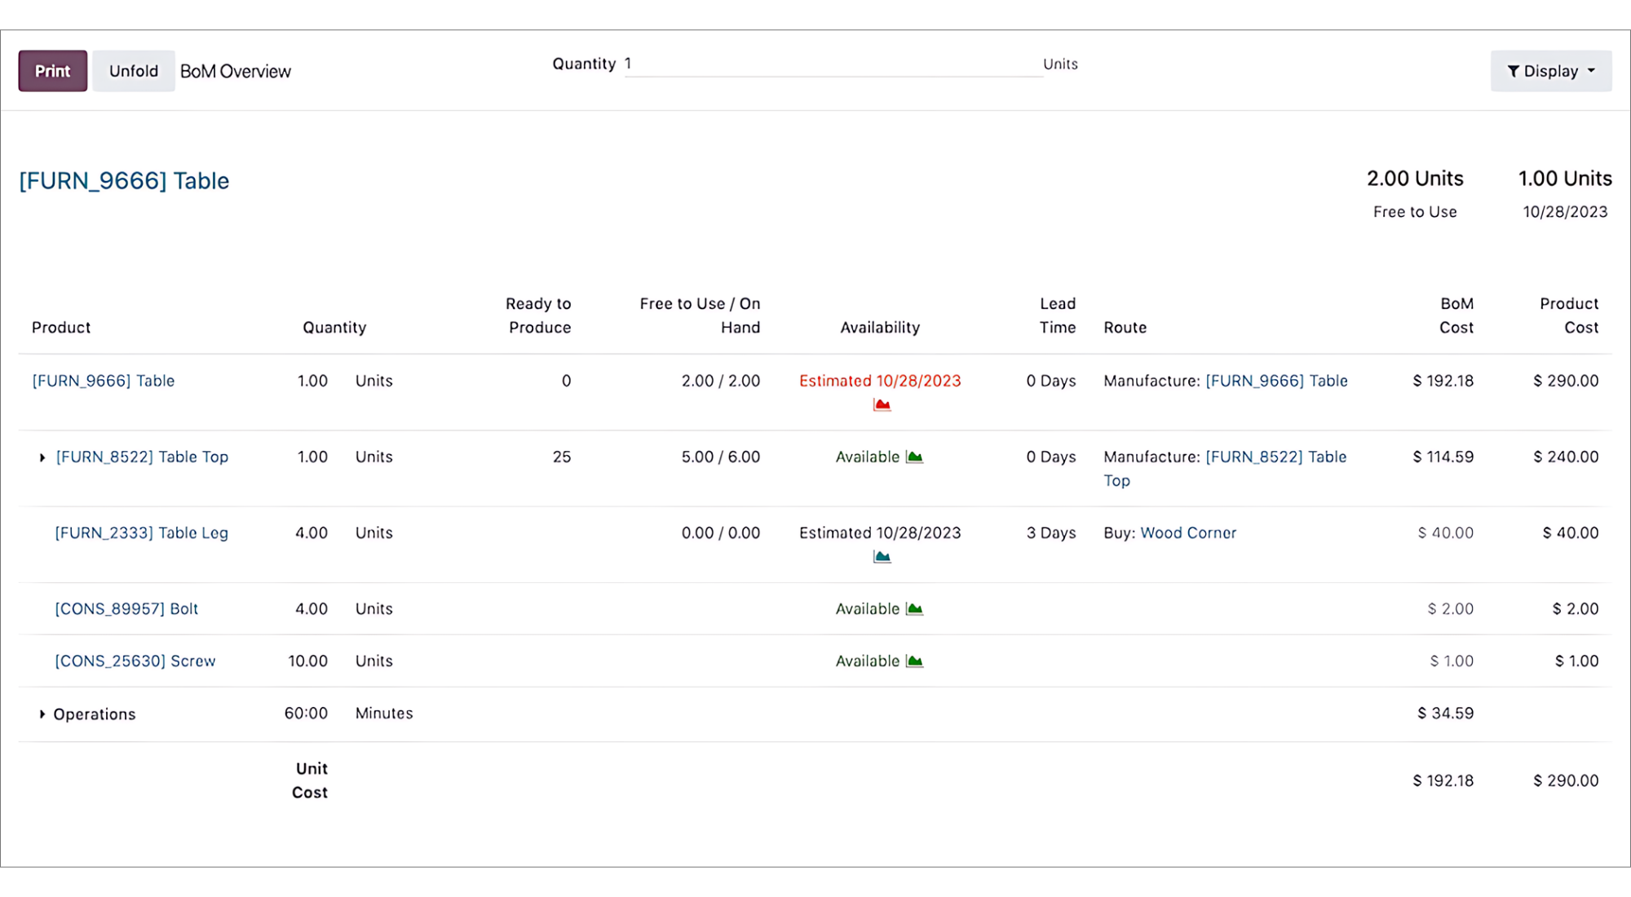Open [CONS_89957] Bolt product link
This screenshot has width=1631, height=897.
126,609
